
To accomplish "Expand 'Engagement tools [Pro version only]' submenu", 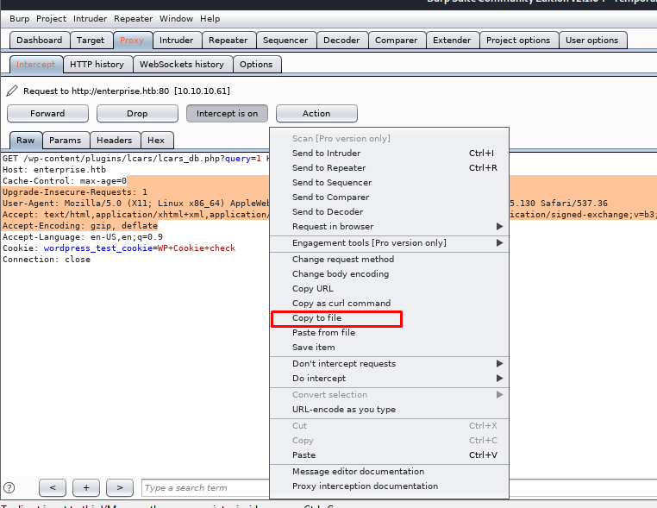I will (x=389, y=242).
